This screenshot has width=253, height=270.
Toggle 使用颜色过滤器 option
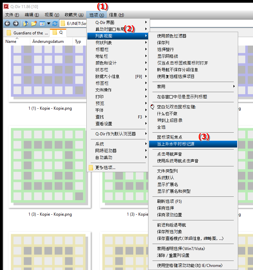[x=193, y=36]
